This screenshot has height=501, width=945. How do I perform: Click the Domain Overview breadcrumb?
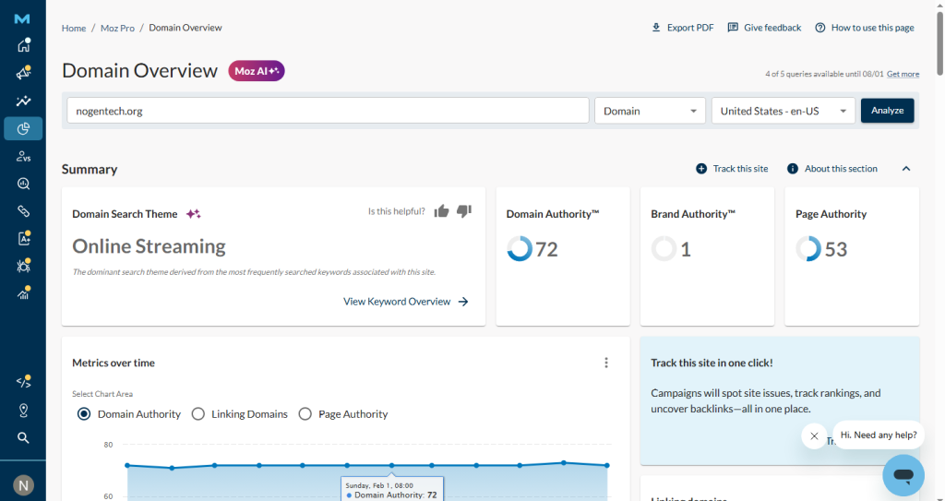coord(185,28)
